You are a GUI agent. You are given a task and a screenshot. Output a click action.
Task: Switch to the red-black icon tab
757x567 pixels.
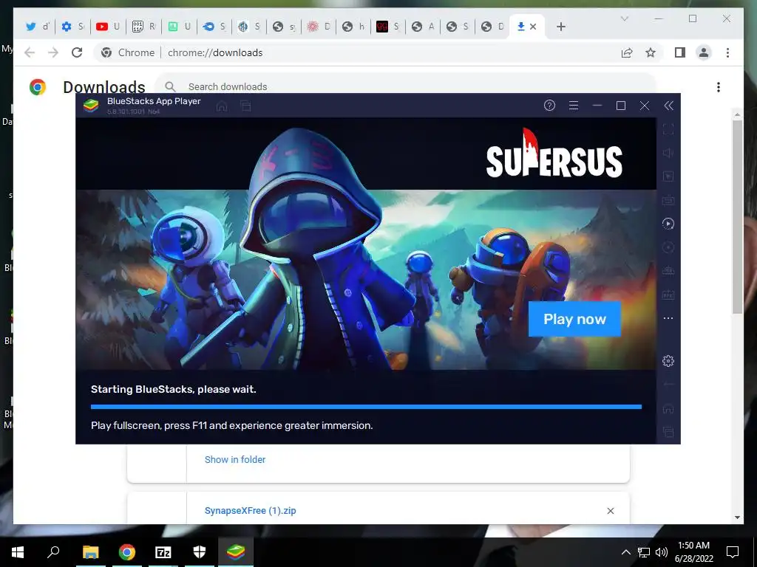point(387,27)
